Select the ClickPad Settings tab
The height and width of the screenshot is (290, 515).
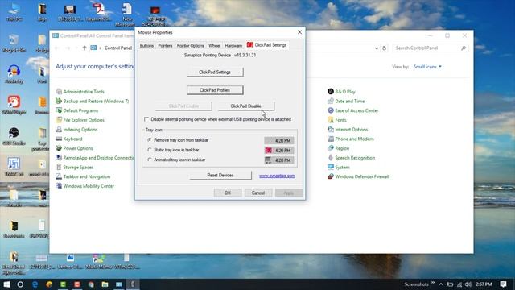point(267,45)
